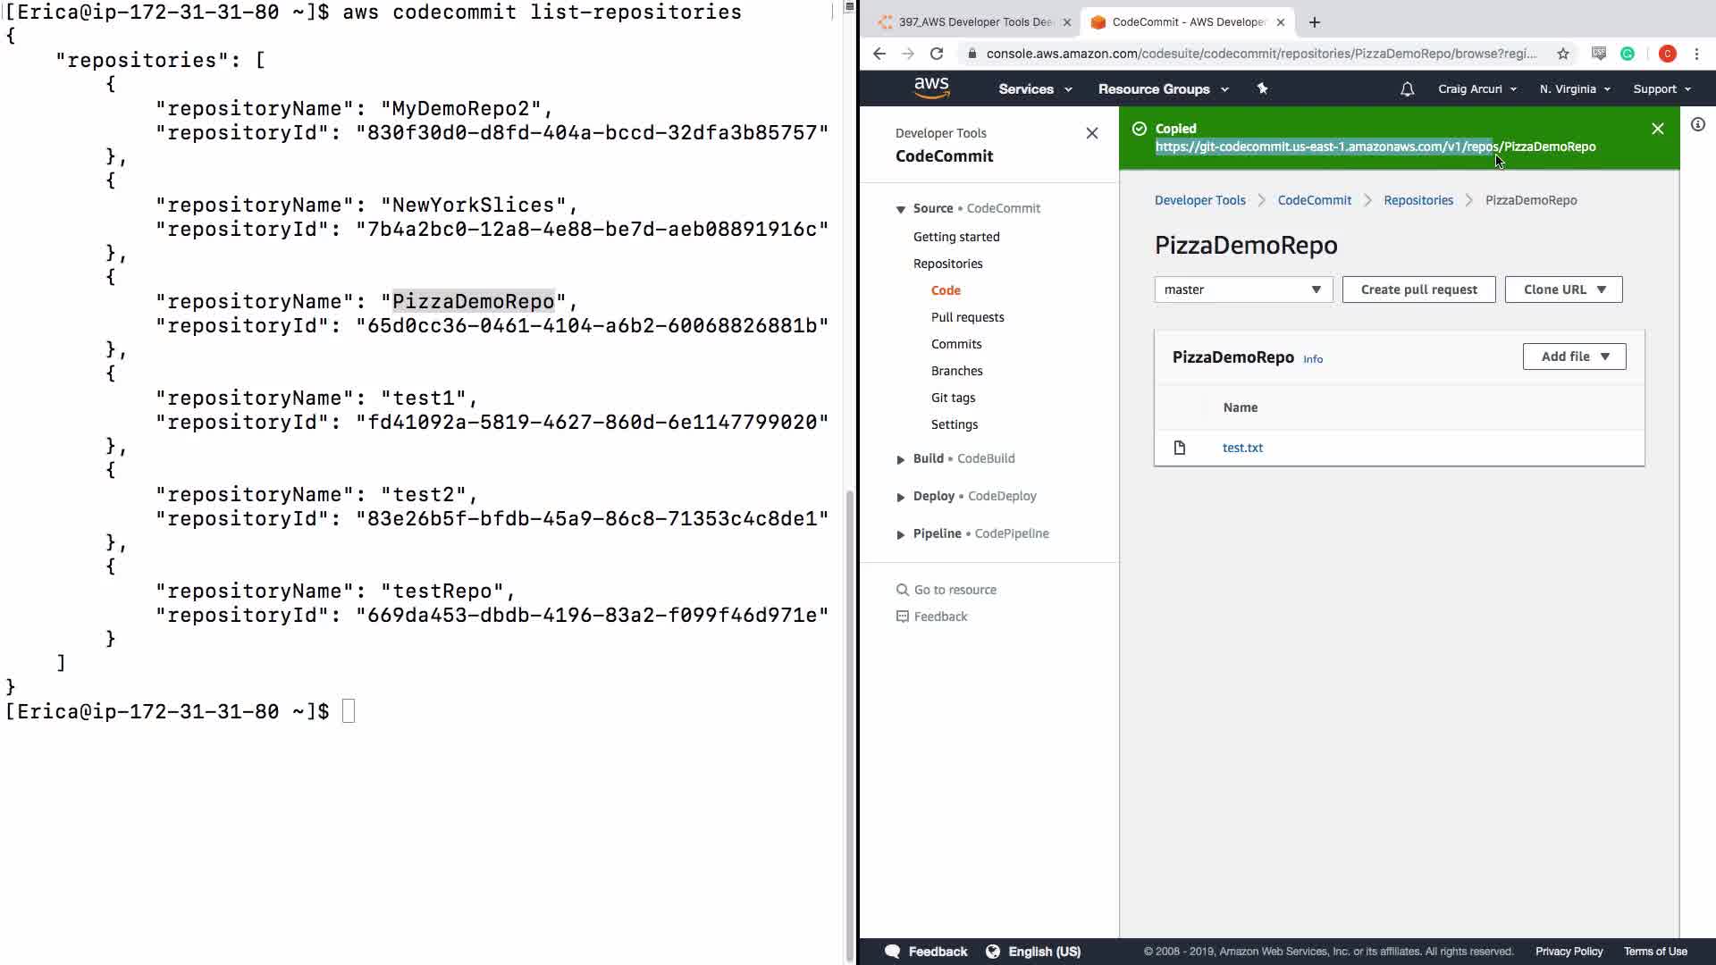1716x965 pixels.
Task: Click Create pull request button
Action: tap(1418, 289)
